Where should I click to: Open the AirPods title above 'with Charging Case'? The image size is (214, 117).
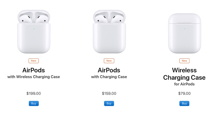(x=109, y=70)
